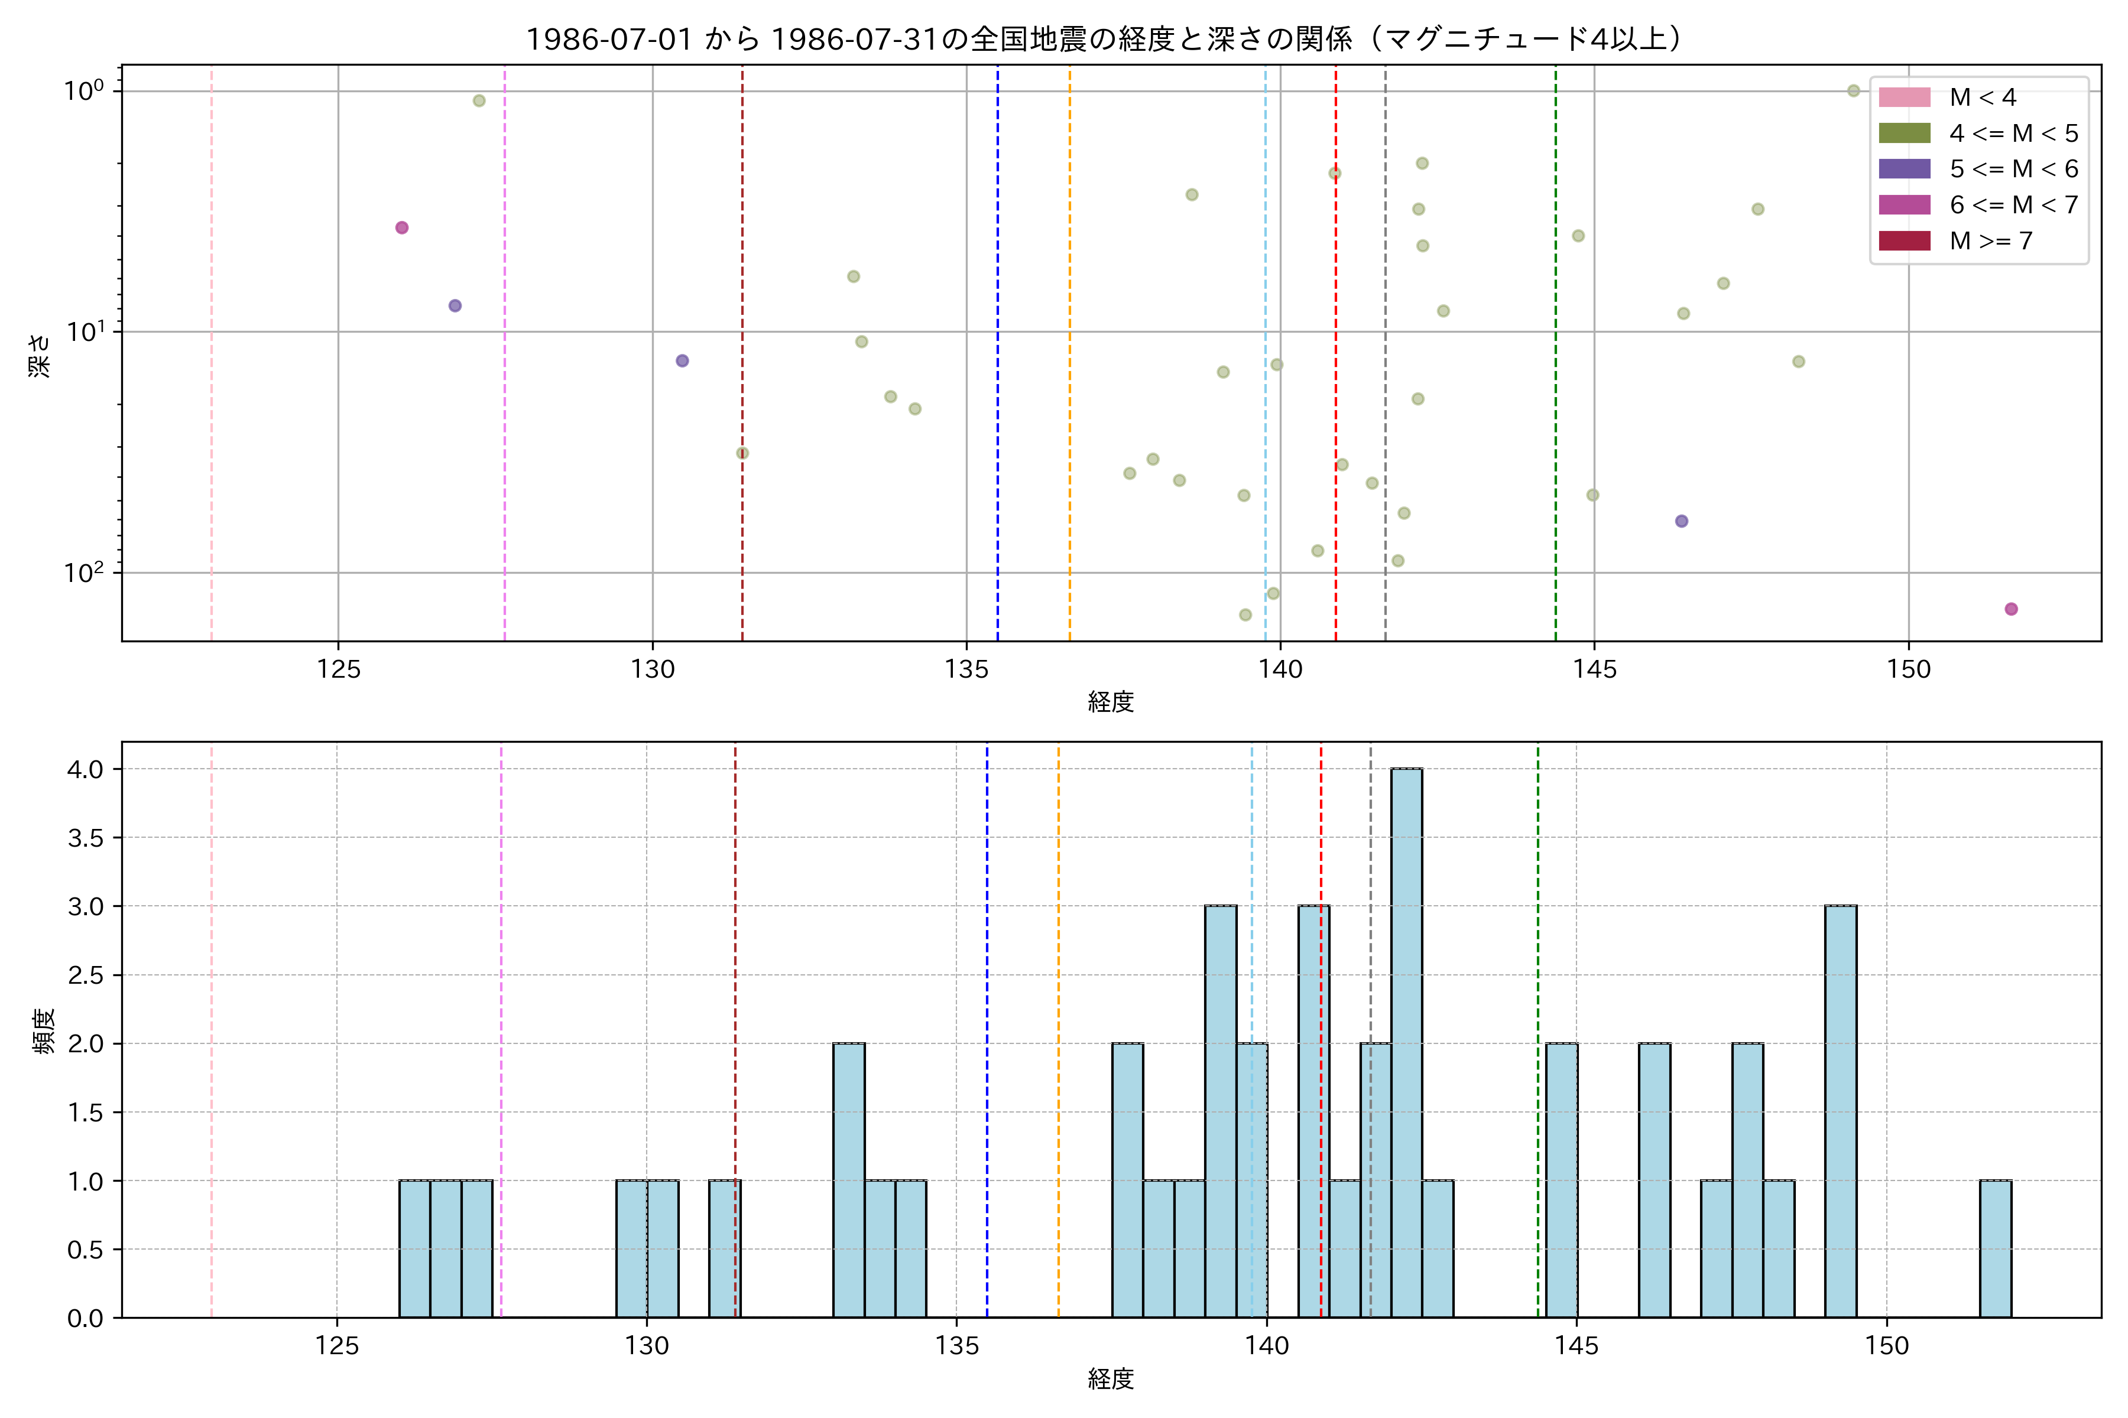
Task: Click the 経度 x-axis label below the histogram
Action: (1110, 1379)
